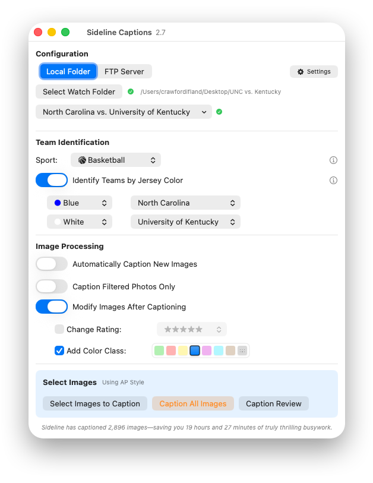Viewport: 373px width, 483px height.
Task: Check the Change Rating checkbox
Action: tap(59, 329)
